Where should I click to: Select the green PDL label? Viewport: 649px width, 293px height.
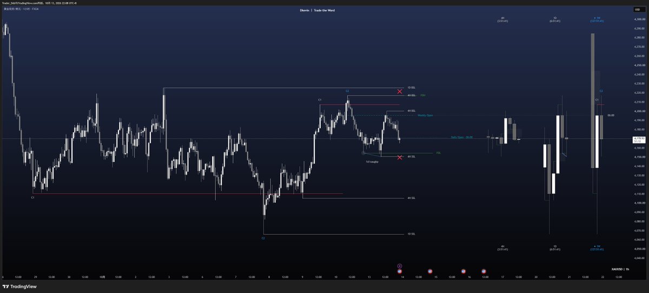[x=439, y=153]
